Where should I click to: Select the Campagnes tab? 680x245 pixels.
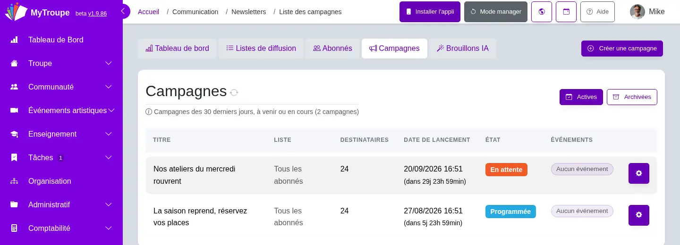pos(394,49)
